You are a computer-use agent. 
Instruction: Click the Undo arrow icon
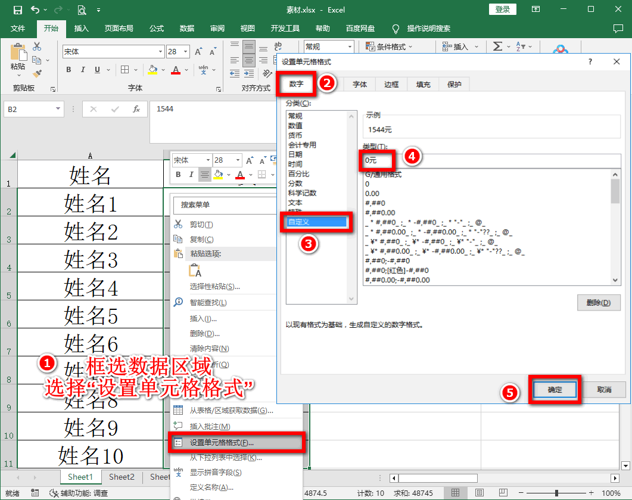(35, 10)
